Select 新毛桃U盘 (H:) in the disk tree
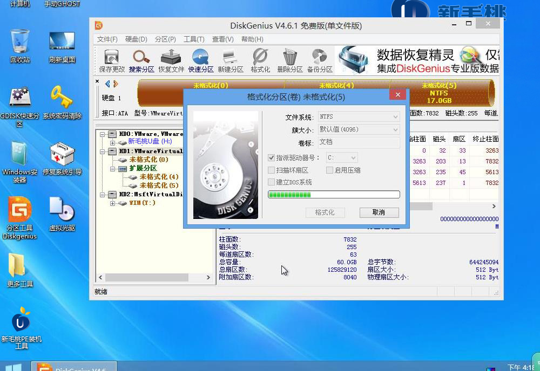Image resolution: width=540 pixels, height=371 pixels. tap(150, 141)
